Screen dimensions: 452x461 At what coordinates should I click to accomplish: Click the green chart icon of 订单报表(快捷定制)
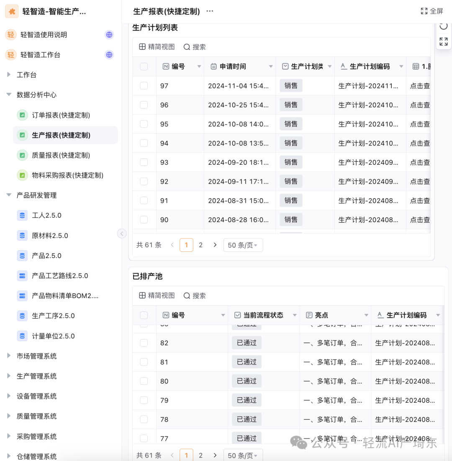(x=22, y=115)
